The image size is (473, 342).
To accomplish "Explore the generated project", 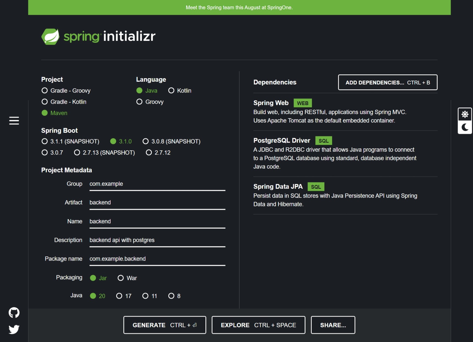I will click(x=258, y=325).
